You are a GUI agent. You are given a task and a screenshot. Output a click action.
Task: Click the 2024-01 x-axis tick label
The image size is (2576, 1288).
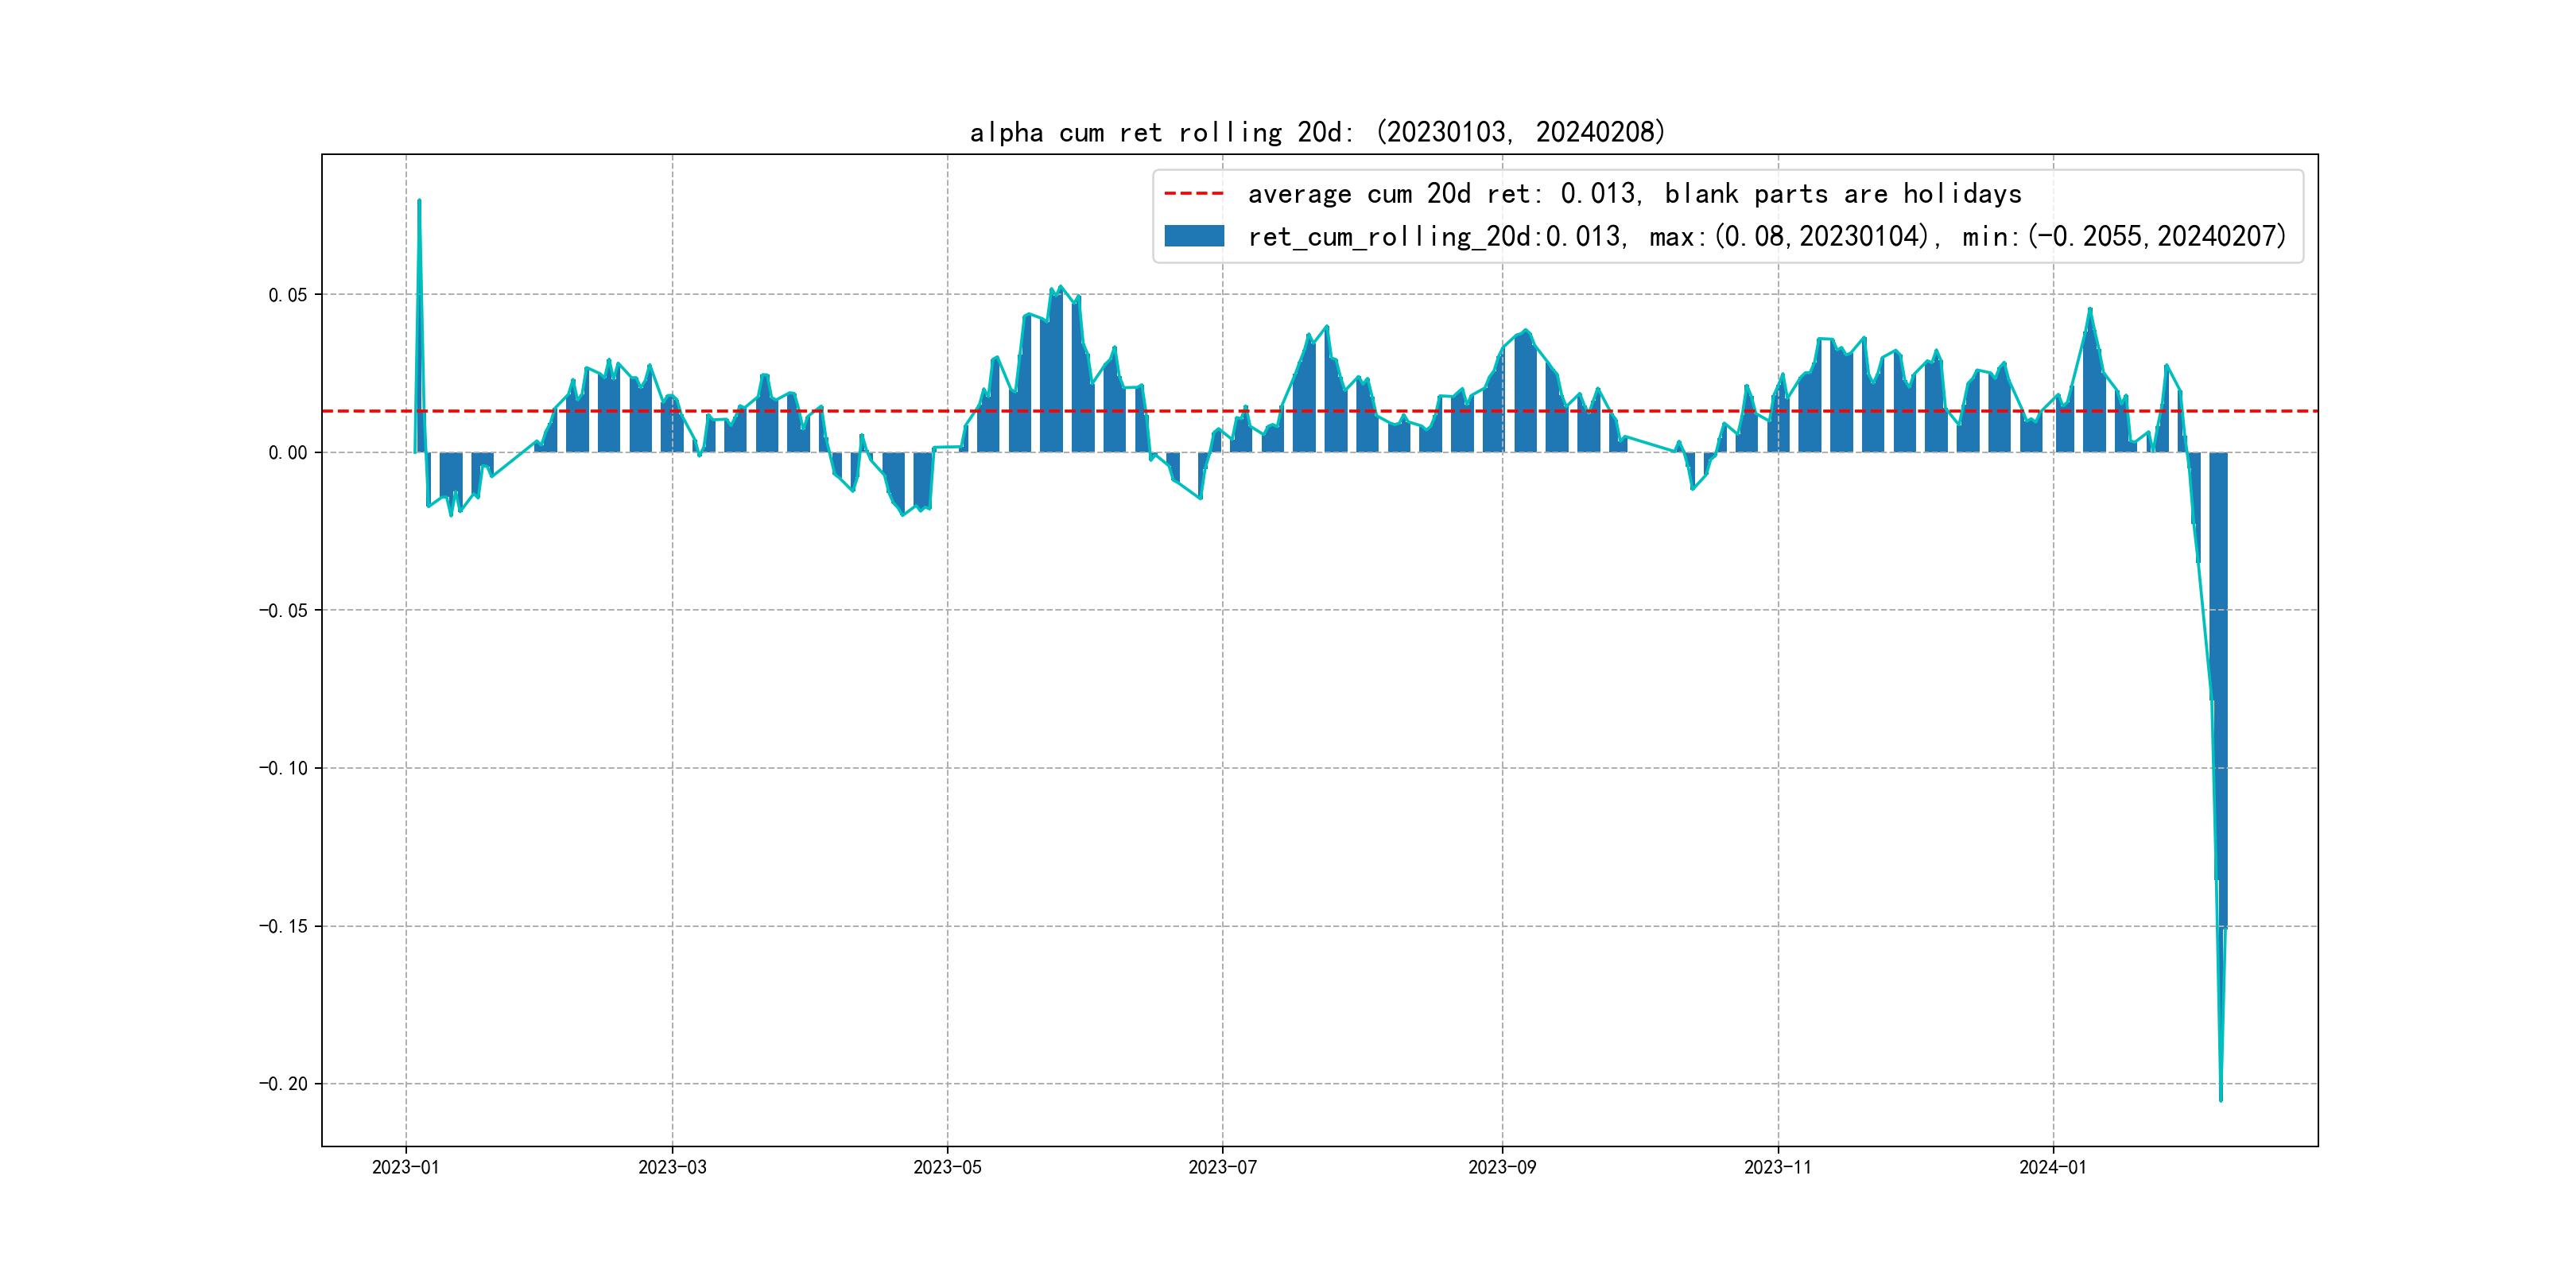[x=2052, y=1167]
